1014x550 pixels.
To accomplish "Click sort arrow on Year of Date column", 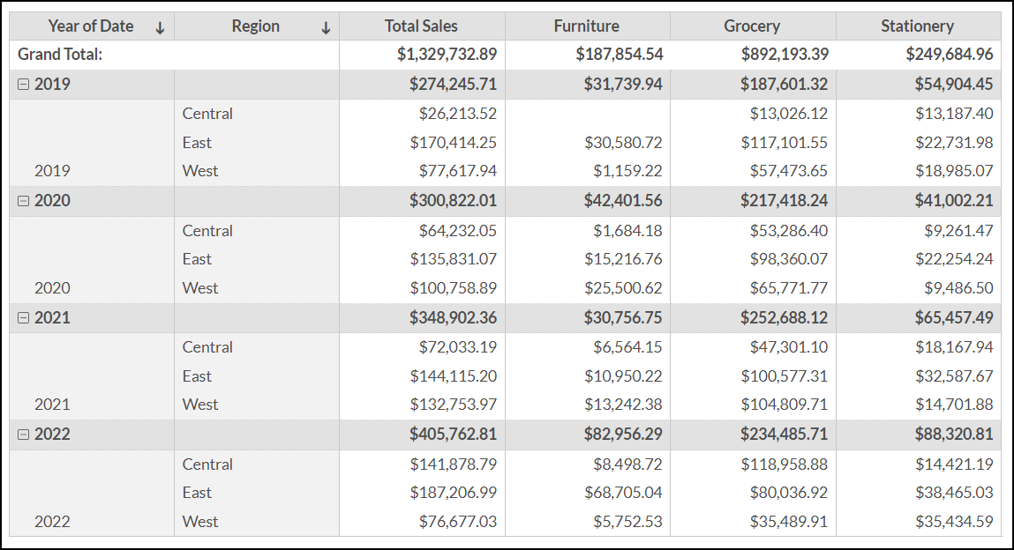I will point(160,27).
